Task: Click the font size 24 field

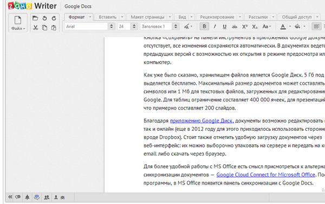Action: pyautogui.click(x=123, y=27)
